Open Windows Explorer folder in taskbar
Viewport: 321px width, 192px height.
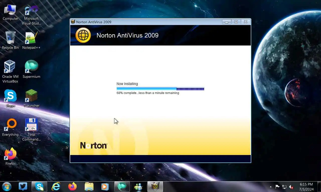[x=89, y=186]
